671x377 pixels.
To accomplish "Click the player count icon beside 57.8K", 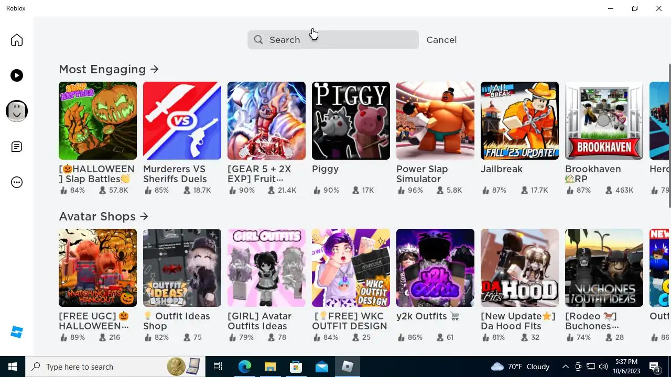I will click(102, 191).
